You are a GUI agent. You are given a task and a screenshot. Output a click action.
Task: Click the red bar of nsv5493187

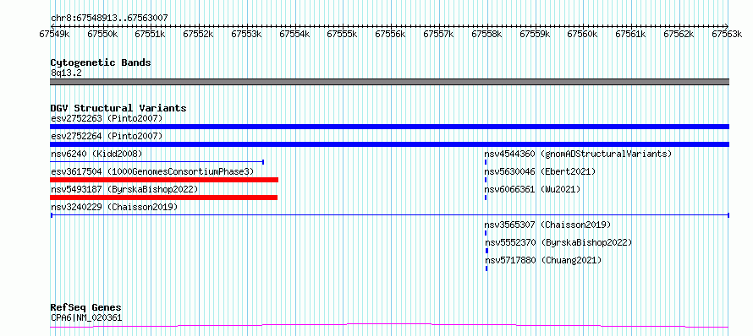(164, 198)
